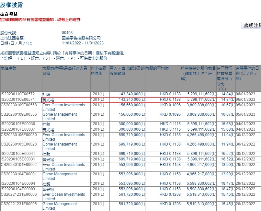The height and width of the screenshot is (211, 261).
Task: Open Ever Ocean Investments Limited in row CS20221231E00006
Action: pyautogui.click(x=63, y=194)
